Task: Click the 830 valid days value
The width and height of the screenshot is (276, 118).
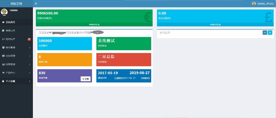Action: (42, 73)
